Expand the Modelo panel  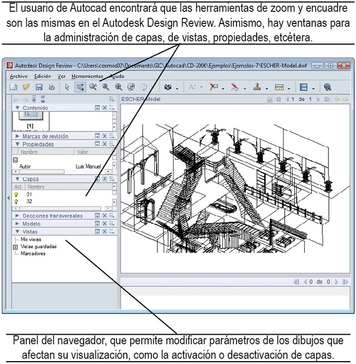tap(17, 224)
